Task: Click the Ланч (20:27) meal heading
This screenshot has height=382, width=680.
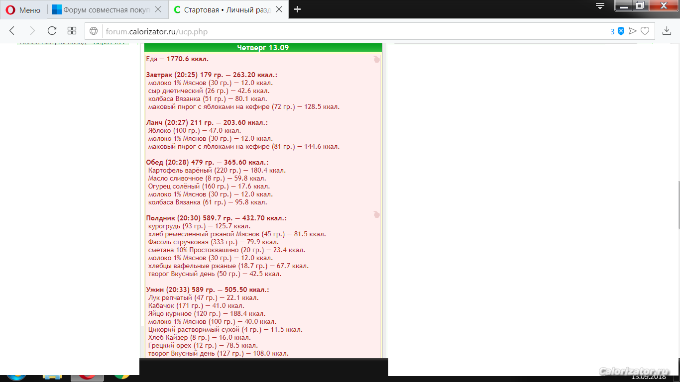Action: point(207,123)
